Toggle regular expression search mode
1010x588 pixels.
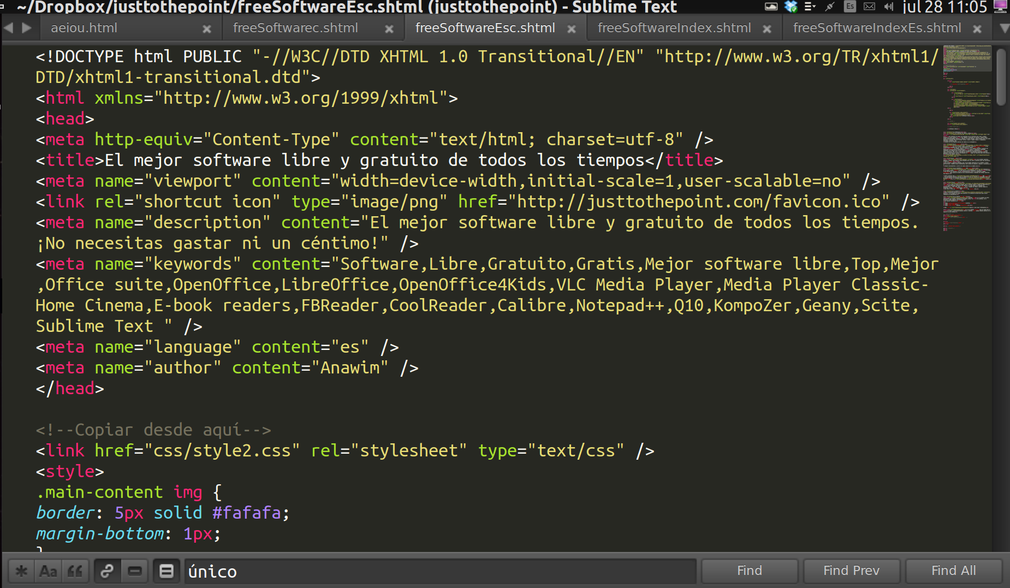21,571
